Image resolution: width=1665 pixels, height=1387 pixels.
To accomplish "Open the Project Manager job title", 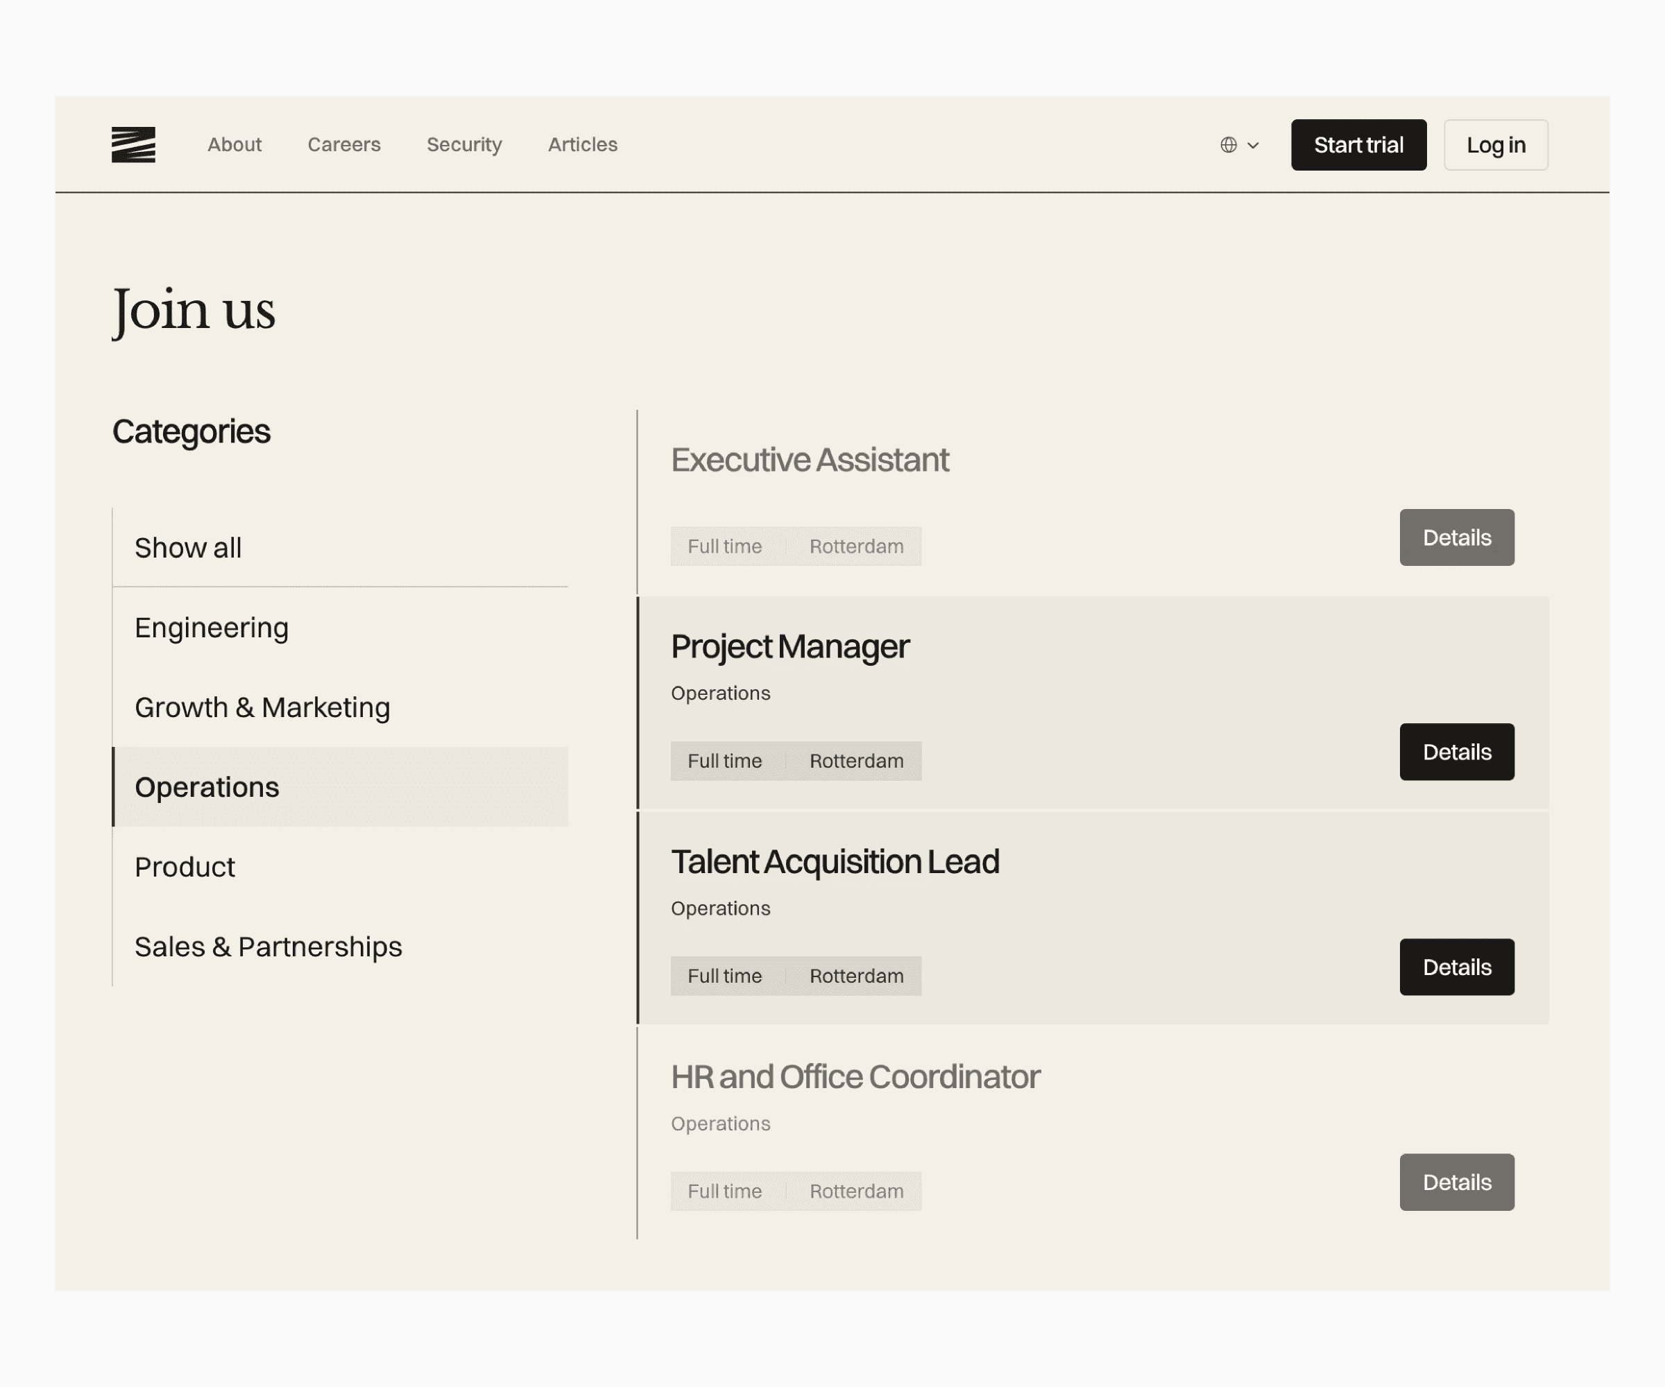I will tap(789, 647).
